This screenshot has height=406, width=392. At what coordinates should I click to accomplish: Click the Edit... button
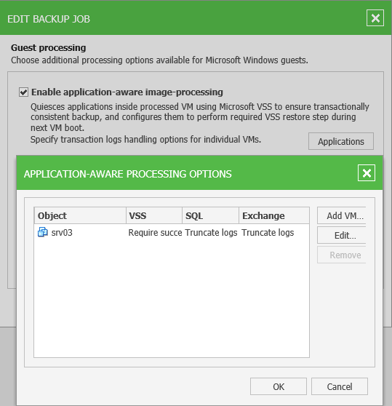click(x=342, y=235)
